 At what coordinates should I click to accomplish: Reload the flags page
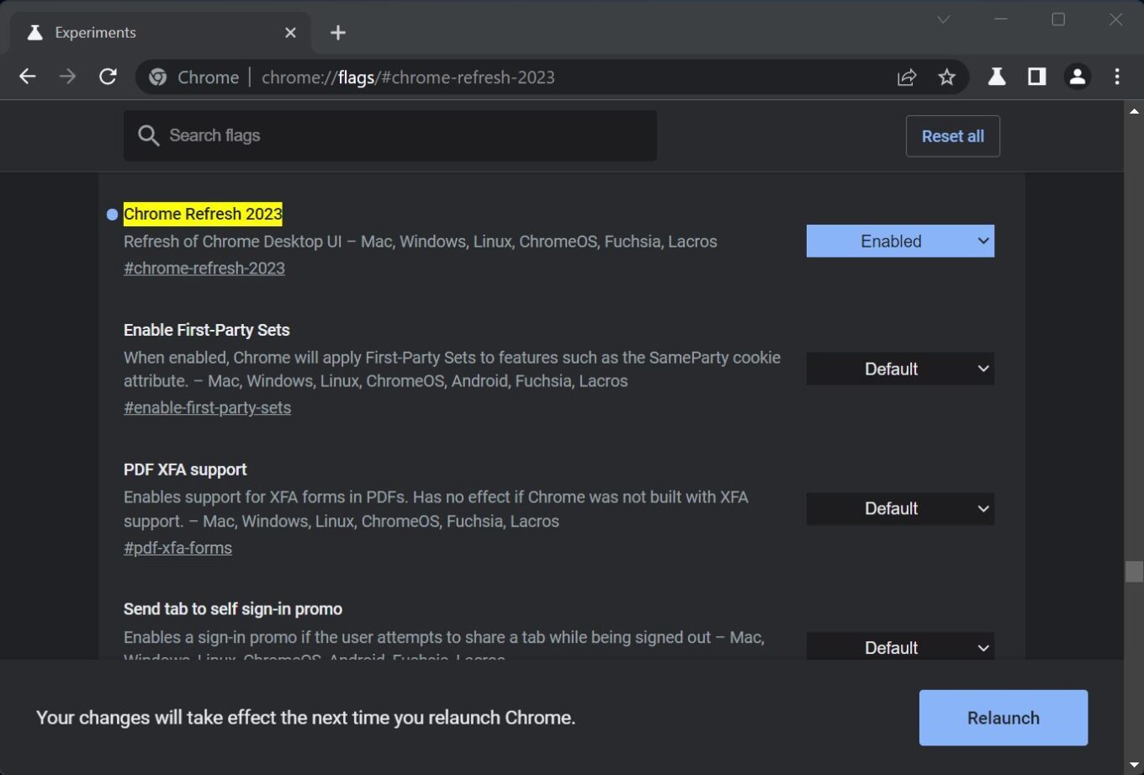coord(108,77)
